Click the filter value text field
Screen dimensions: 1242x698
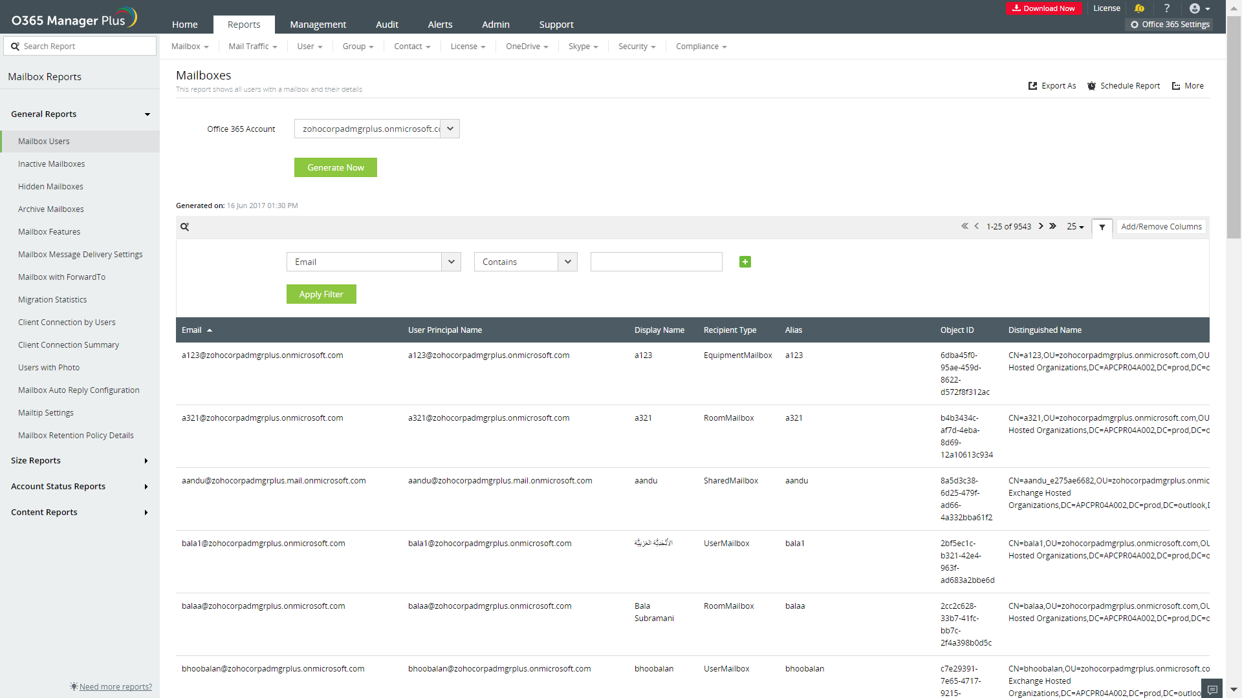656,262
